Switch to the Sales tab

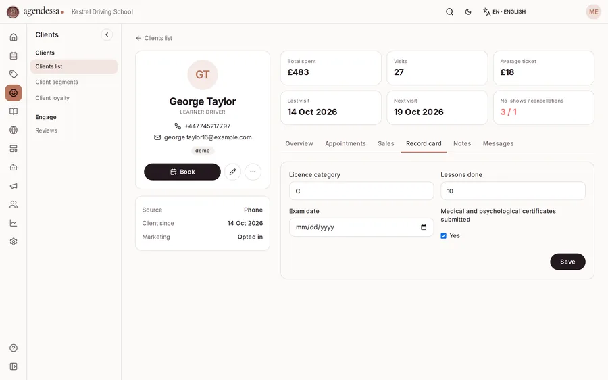click(386, 143)
